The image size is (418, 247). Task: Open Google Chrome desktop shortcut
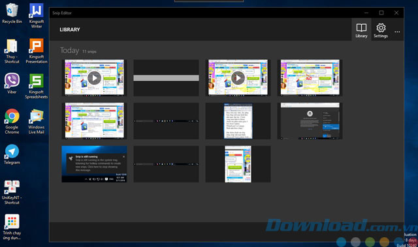12,121
